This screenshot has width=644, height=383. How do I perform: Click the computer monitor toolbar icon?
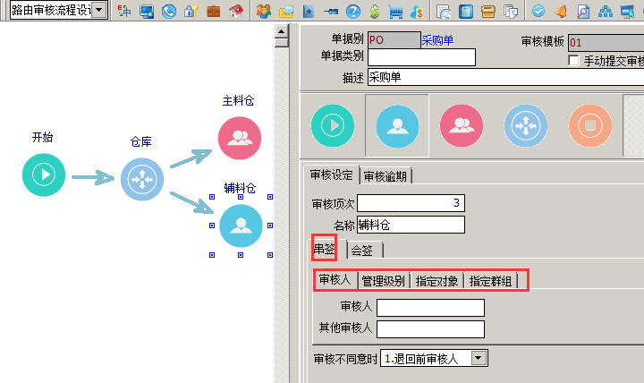point(147,11)
